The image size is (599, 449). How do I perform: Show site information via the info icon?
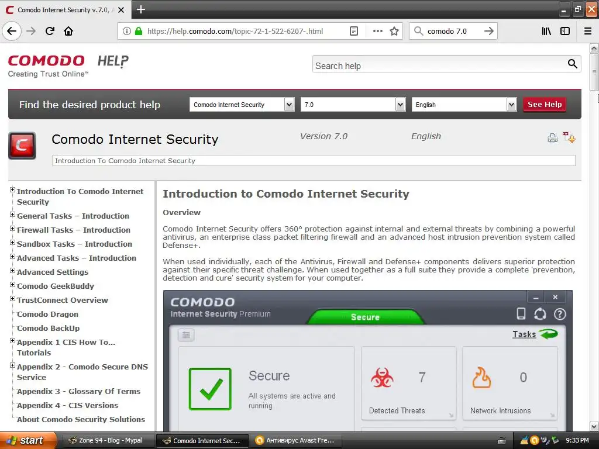(127, 32)
